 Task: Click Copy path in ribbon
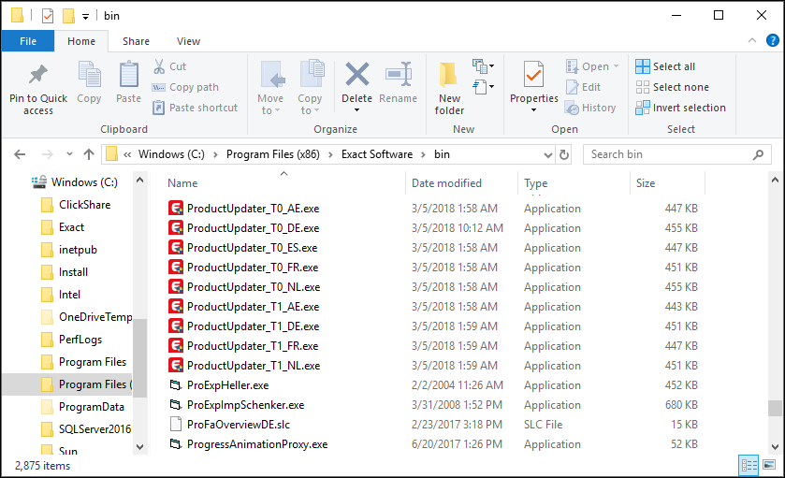click(186, 87)
